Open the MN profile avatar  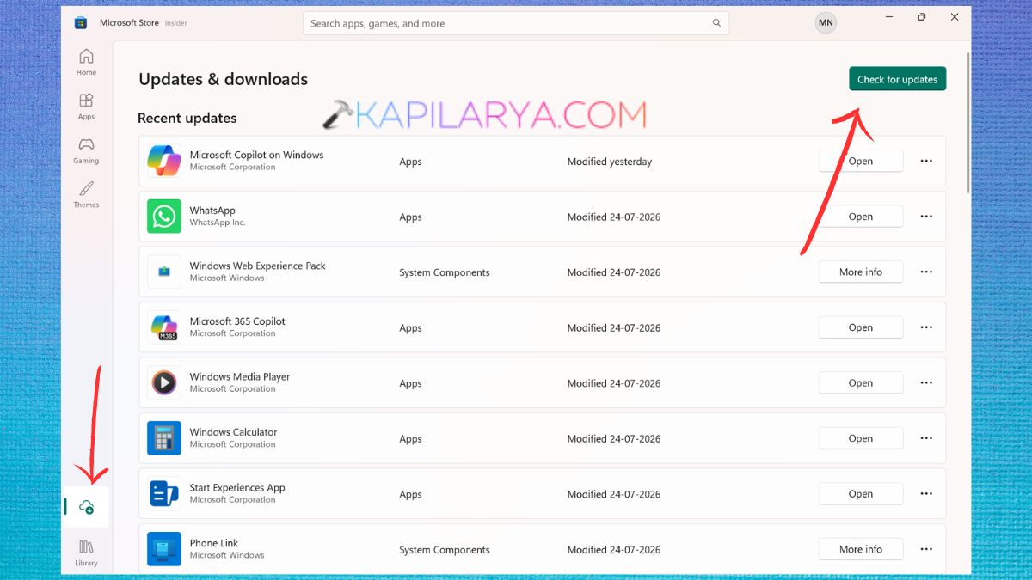(826, 23)
